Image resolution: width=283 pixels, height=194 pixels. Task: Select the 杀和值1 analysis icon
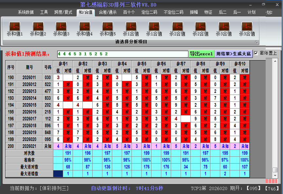pyautogui.click(x=14, y=27)
